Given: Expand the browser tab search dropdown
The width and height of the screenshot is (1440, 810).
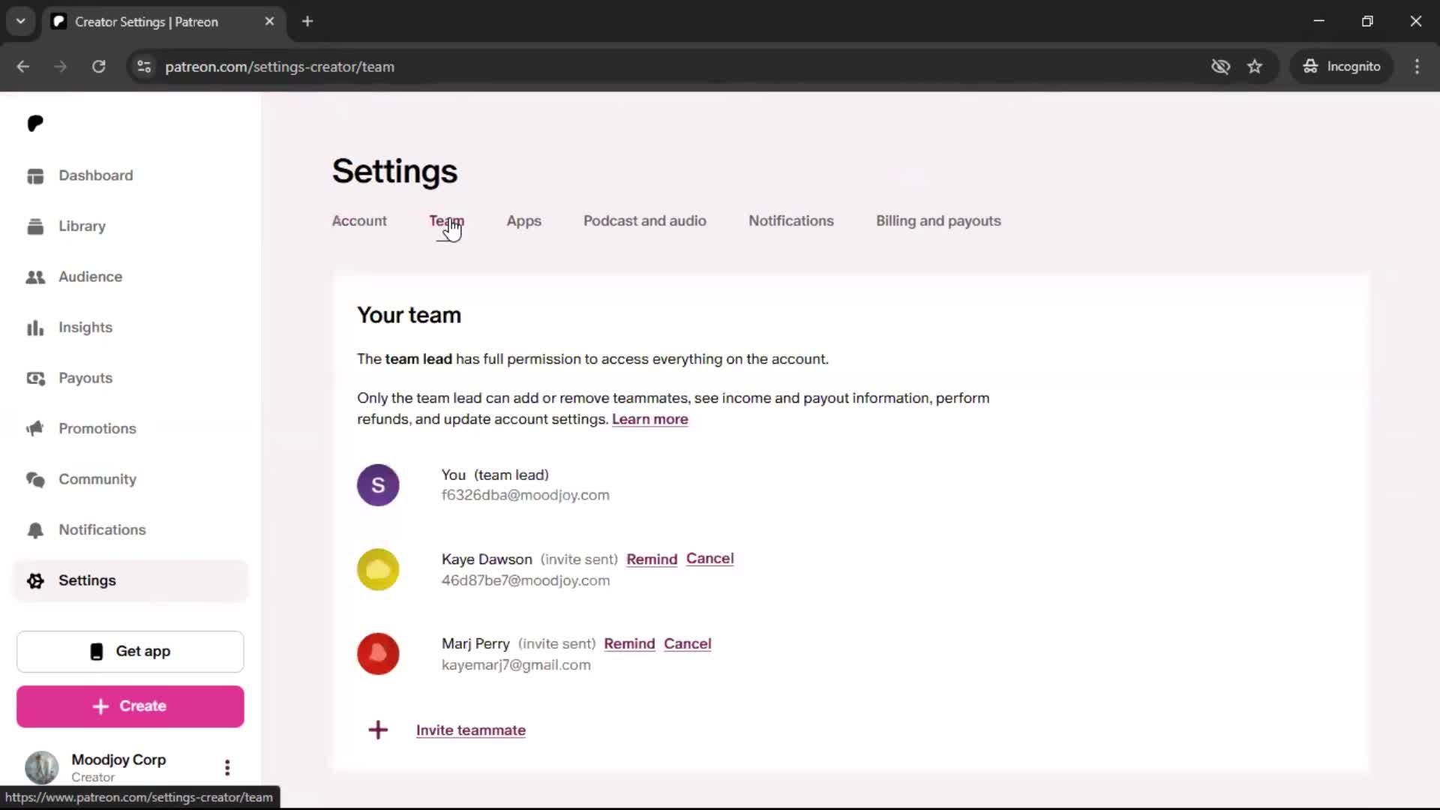Looking at the screenshot, I should [21, 22].
